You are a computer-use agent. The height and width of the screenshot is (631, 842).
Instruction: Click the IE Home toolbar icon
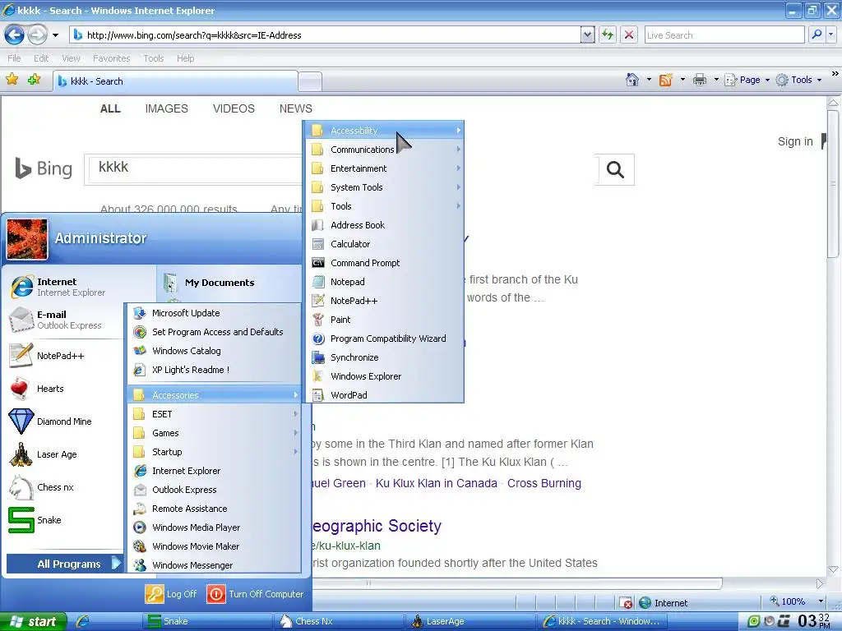click(632, 80)
